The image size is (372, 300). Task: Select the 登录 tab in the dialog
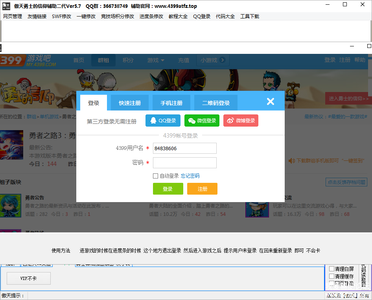(x=94, y=103)
